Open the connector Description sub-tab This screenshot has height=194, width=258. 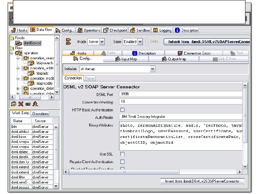point(144,53)
